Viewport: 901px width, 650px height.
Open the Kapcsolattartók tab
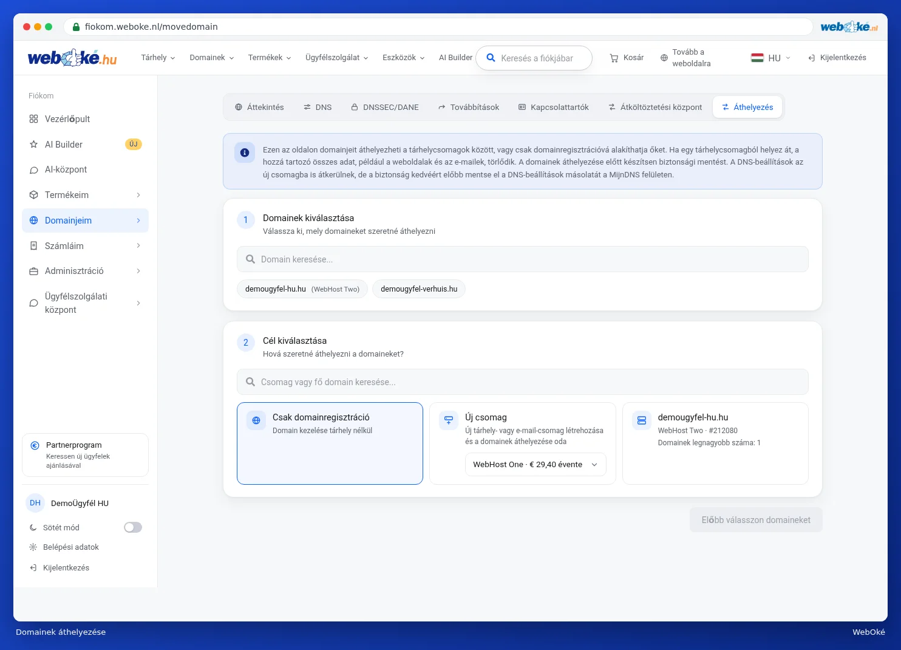point(554,108)
